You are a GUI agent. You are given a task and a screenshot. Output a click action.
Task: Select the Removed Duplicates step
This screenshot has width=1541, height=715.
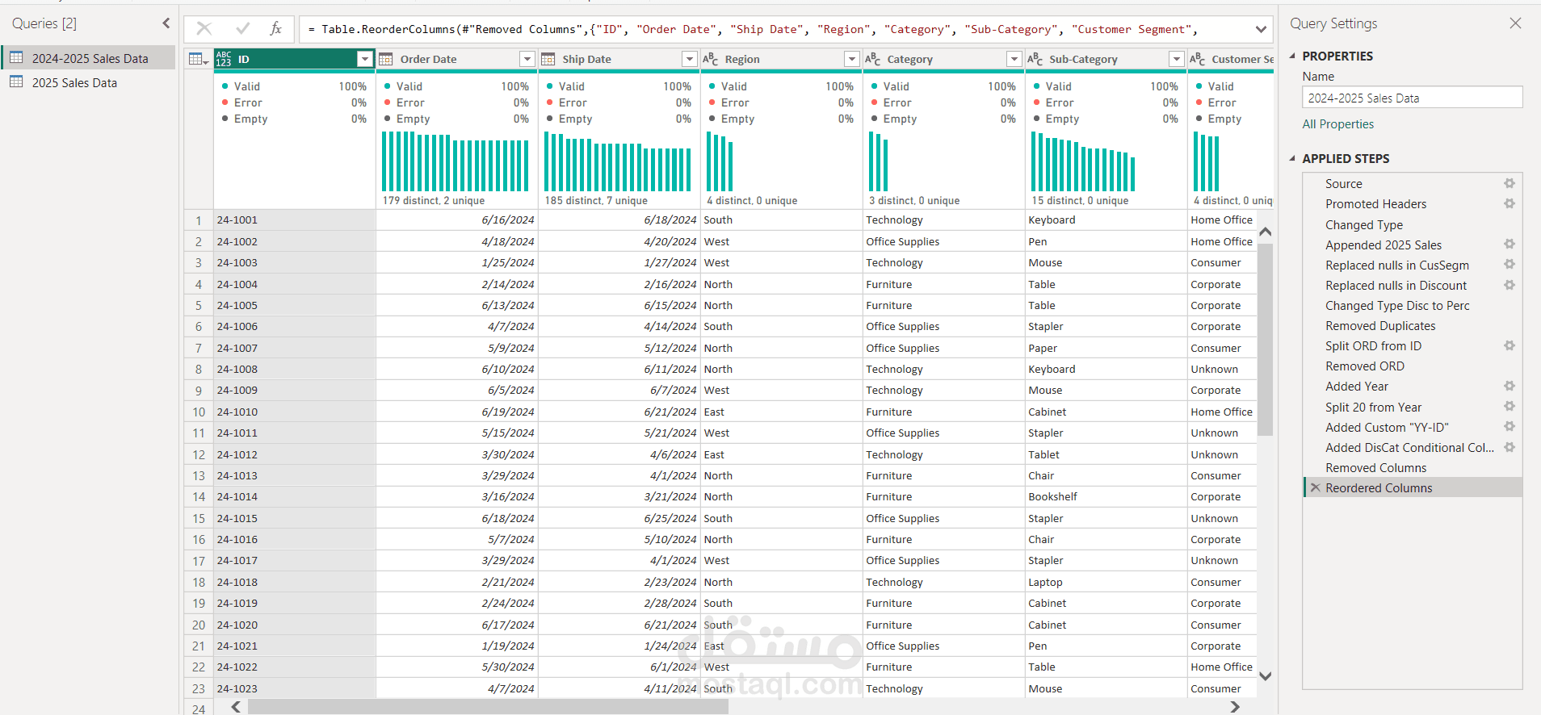pos(1380,325)
